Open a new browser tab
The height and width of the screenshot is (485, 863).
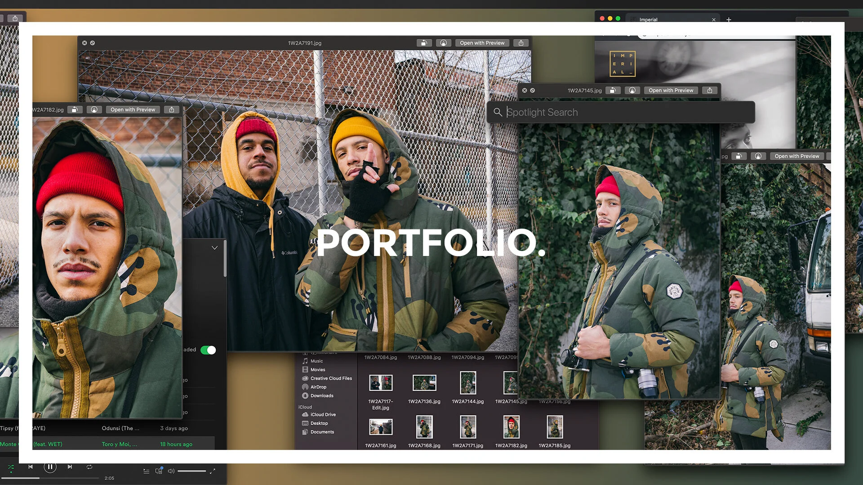tap(729, 19)
